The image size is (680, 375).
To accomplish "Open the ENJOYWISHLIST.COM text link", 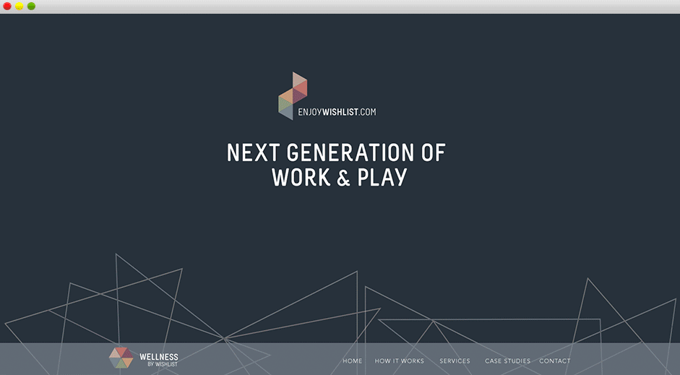I will click(337, 112).
